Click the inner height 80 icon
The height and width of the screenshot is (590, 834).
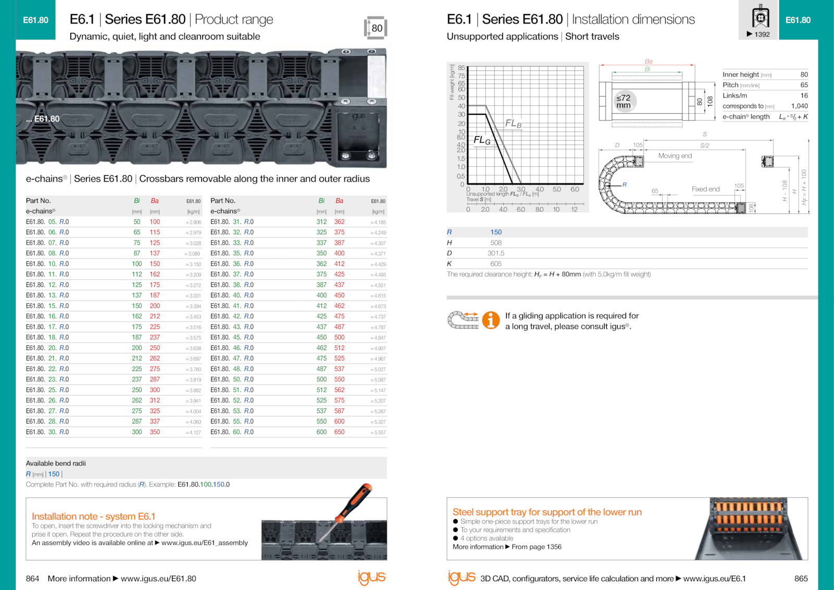pos(376,28)
